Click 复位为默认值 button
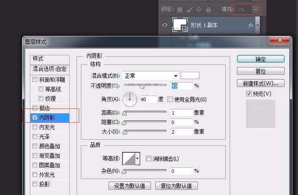 tap(176, 185)
